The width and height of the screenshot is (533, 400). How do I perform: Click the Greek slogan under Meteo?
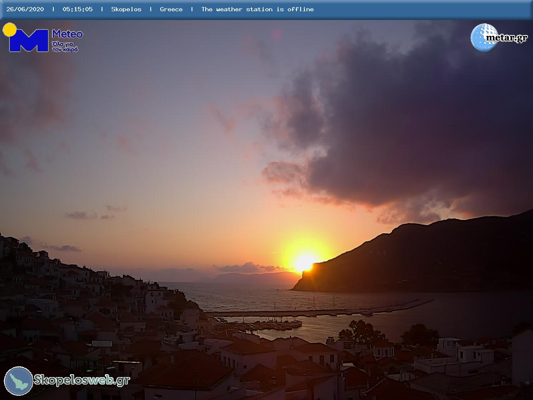point(65,46)
